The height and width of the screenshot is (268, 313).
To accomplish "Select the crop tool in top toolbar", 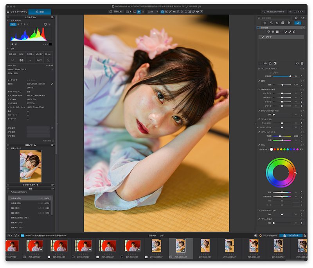I will pos(166,12).
